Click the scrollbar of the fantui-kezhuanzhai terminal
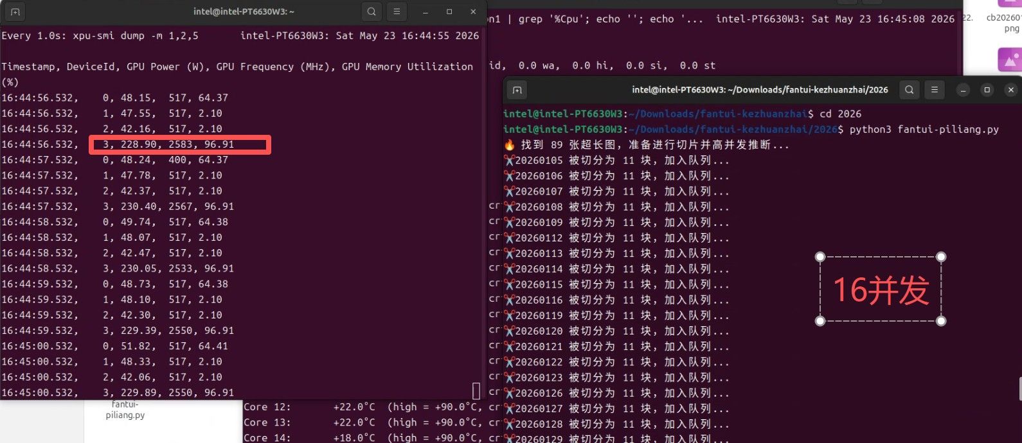The width and height of the screenshot is (1022, 443). pyautogui.click(x=1019, y=389)
